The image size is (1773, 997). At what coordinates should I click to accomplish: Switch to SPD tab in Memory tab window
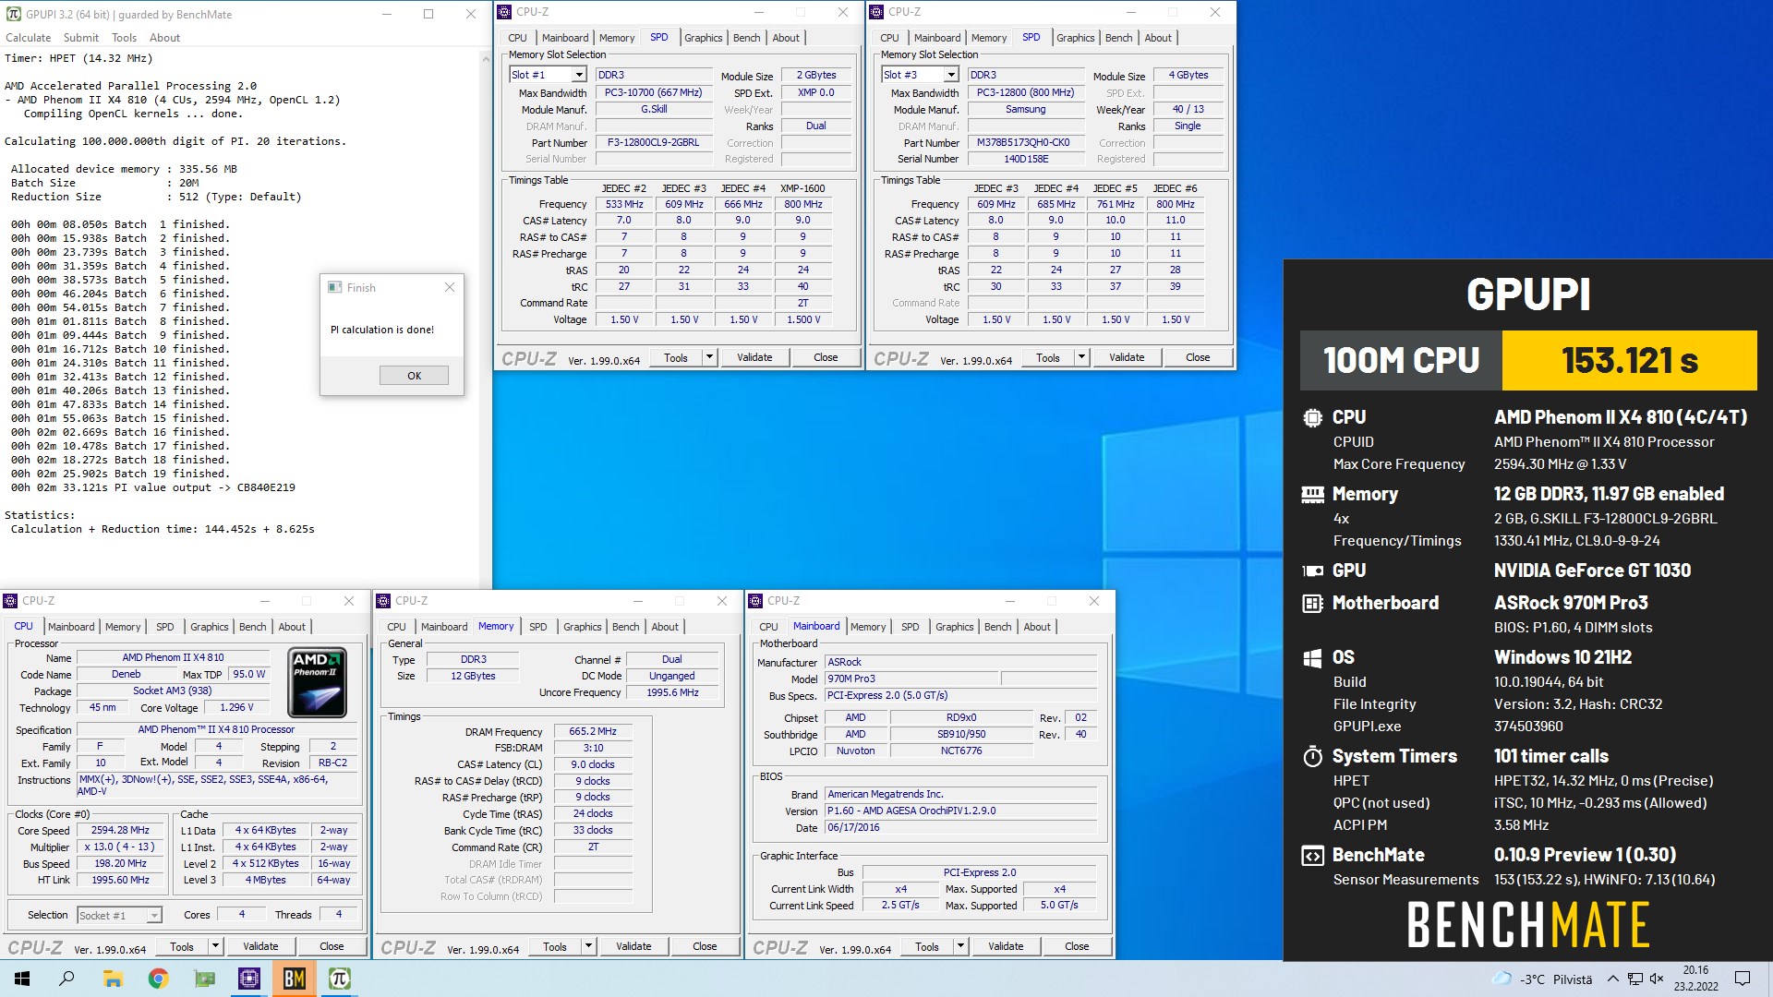537,627
